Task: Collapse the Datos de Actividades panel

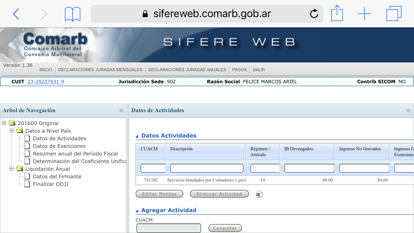Action: pos(408,111)
